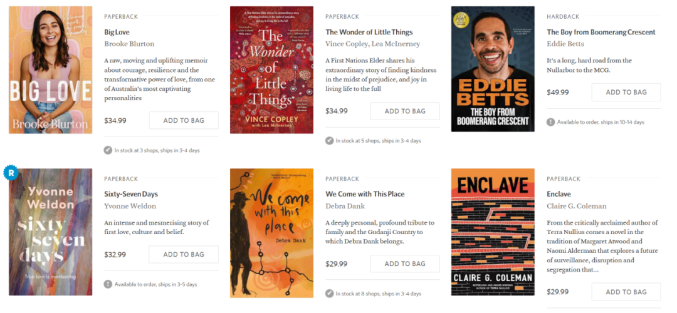
Task: Click the blue R badge on Sixty-Seven Days
Action: coord(9,173)
